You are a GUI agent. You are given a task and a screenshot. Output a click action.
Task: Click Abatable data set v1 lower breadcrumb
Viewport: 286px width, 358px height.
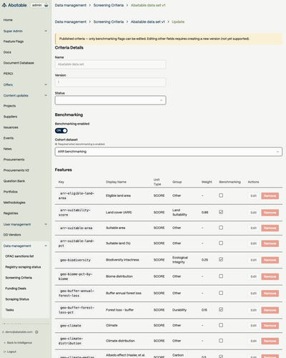148,21
